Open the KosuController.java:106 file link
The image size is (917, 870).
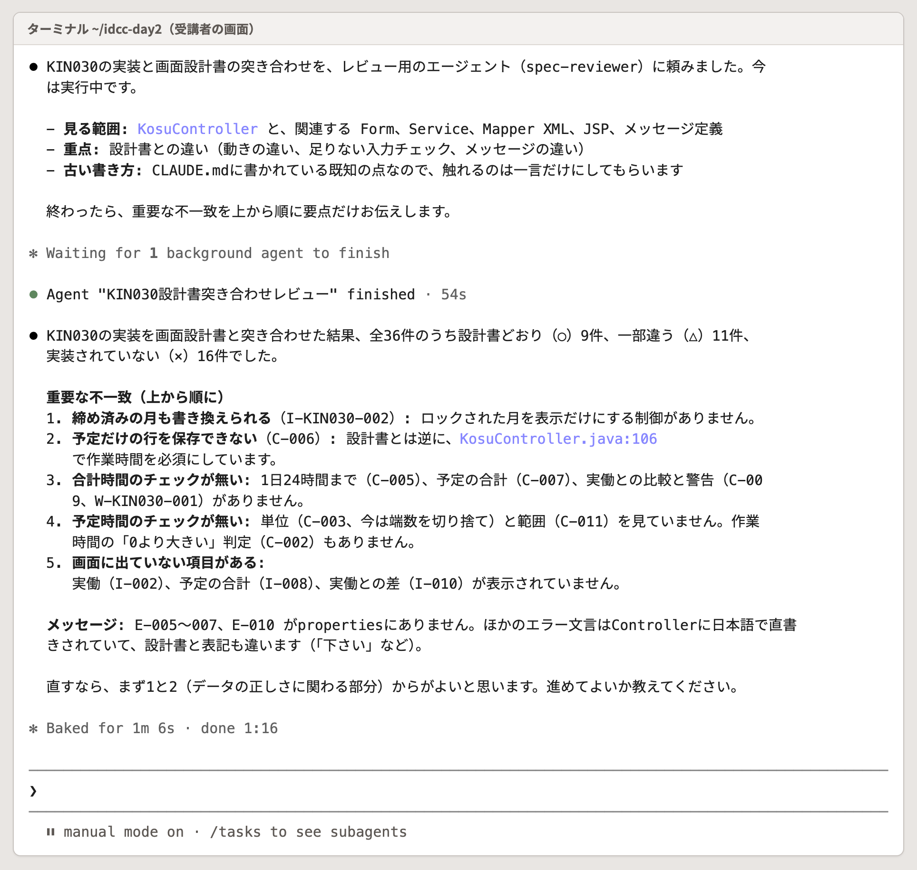click(558, 439)
